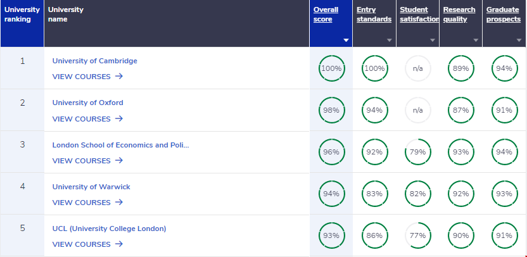This screenshot has width=527, height=257.
Task: Sort by Student satisfaction dropdown arrow
Action: (x=433, y=40)
